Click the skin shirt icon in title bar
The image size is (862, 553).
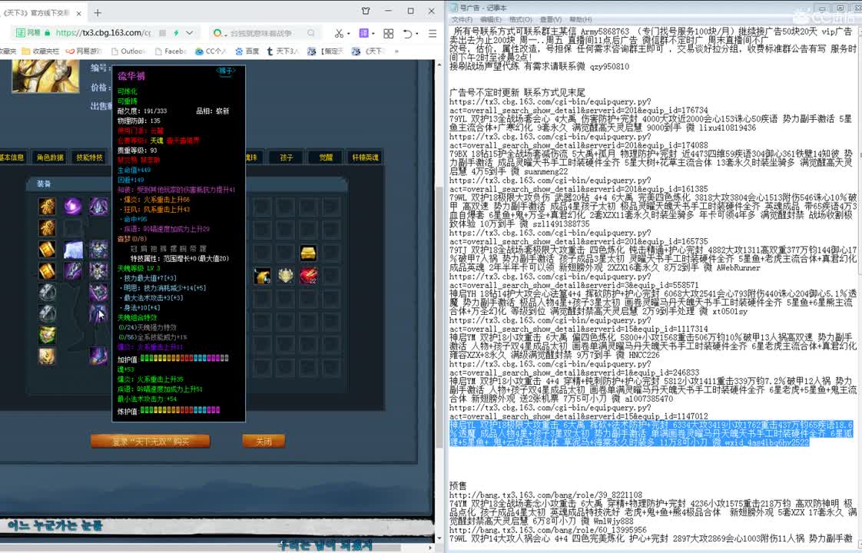[x=367, y=12]
